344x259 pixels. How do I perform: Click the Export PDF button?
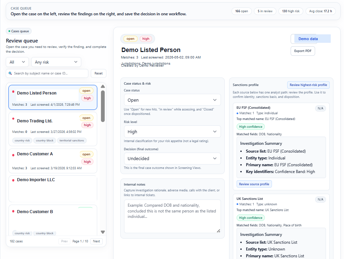coord(303,51)
